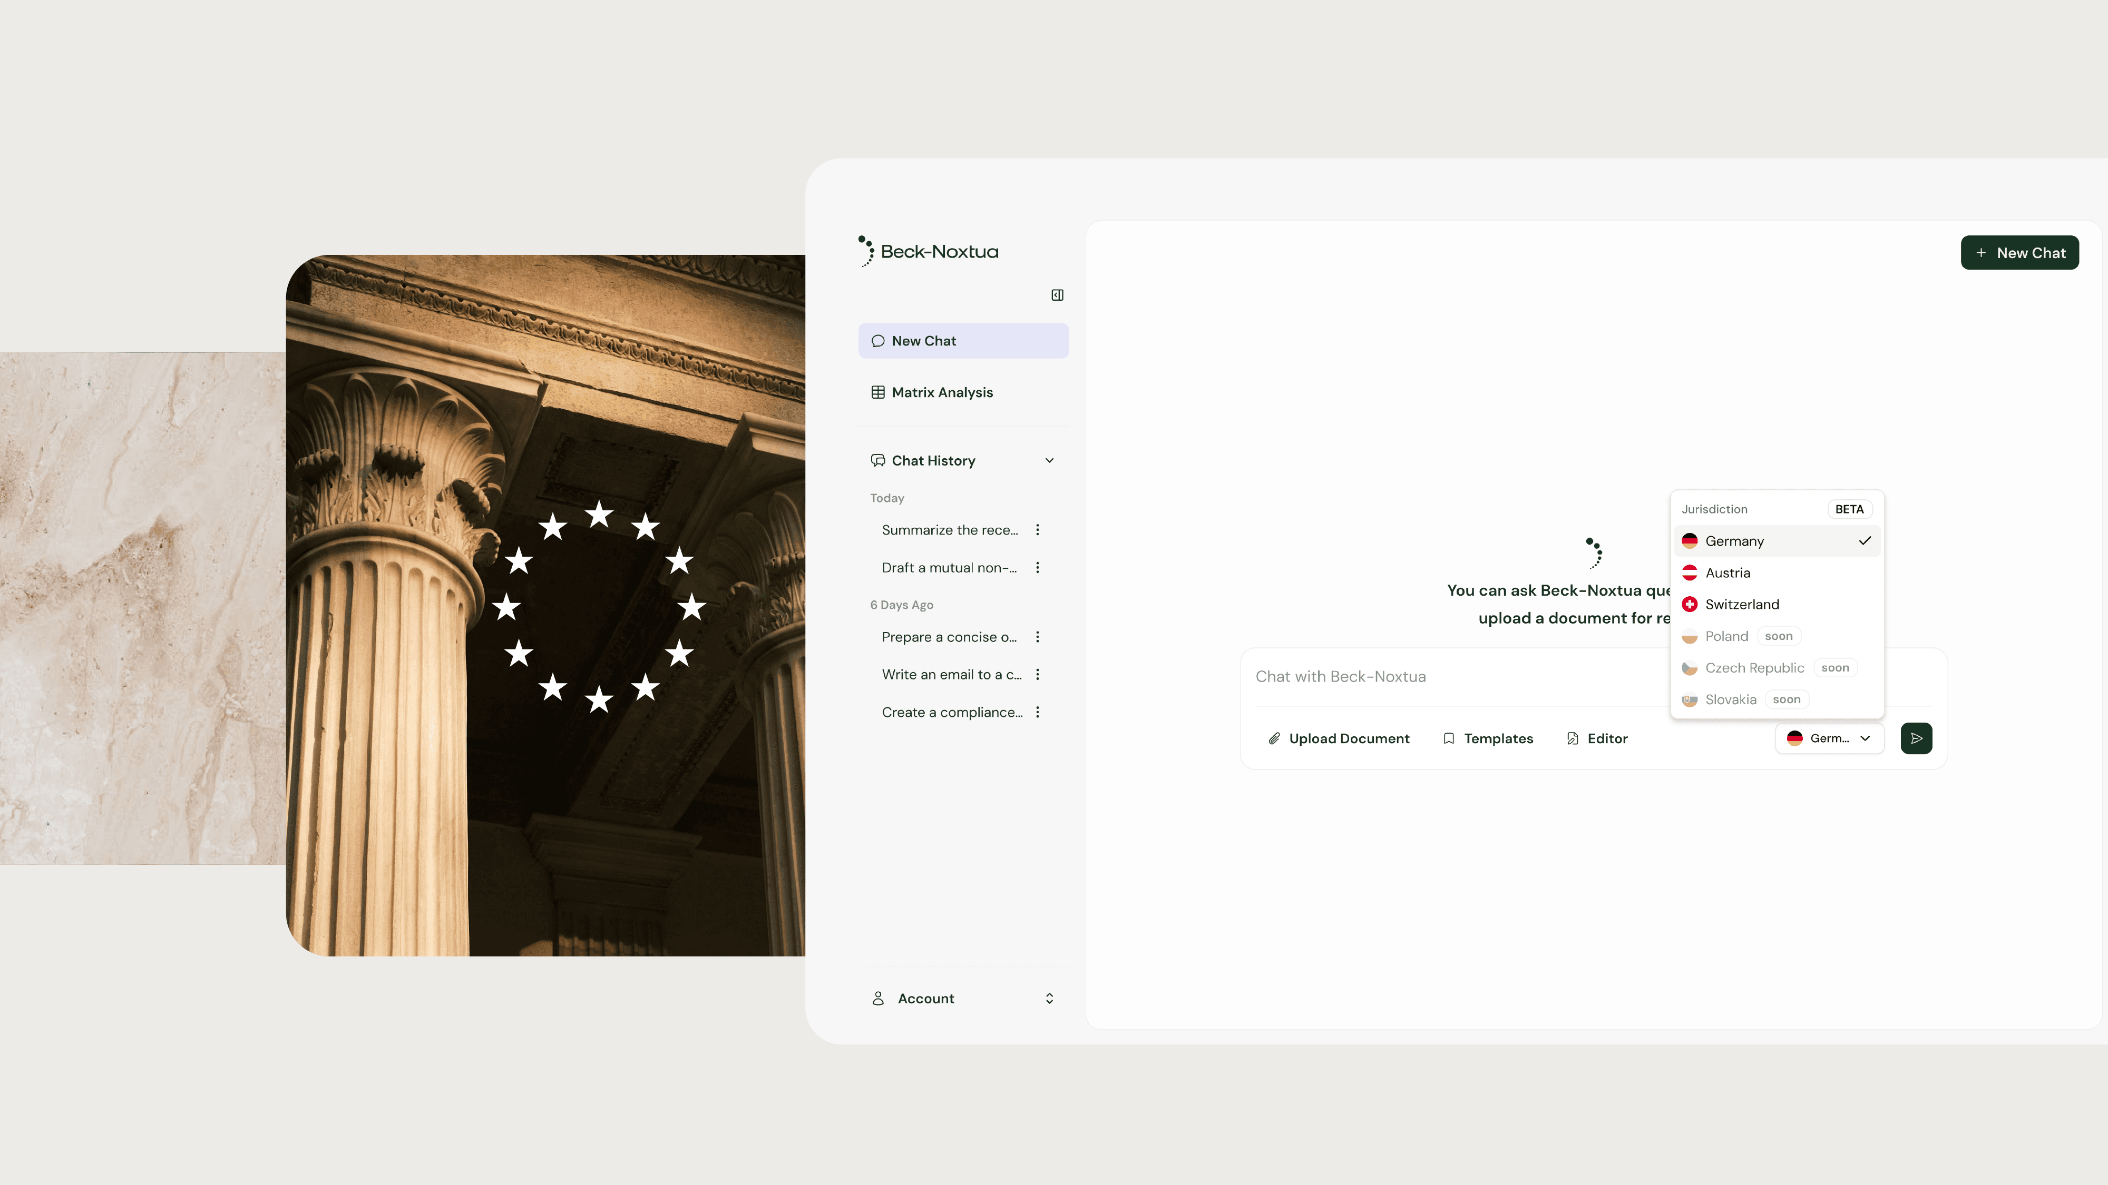Viewport: 2108px width, 1185px height.
Task: Close the Germany jurisdiction dropdown
Action: tap(1829, 738)
